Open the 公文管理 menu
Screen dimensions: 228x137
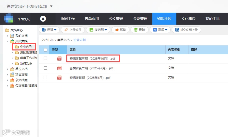pos(116,19)
